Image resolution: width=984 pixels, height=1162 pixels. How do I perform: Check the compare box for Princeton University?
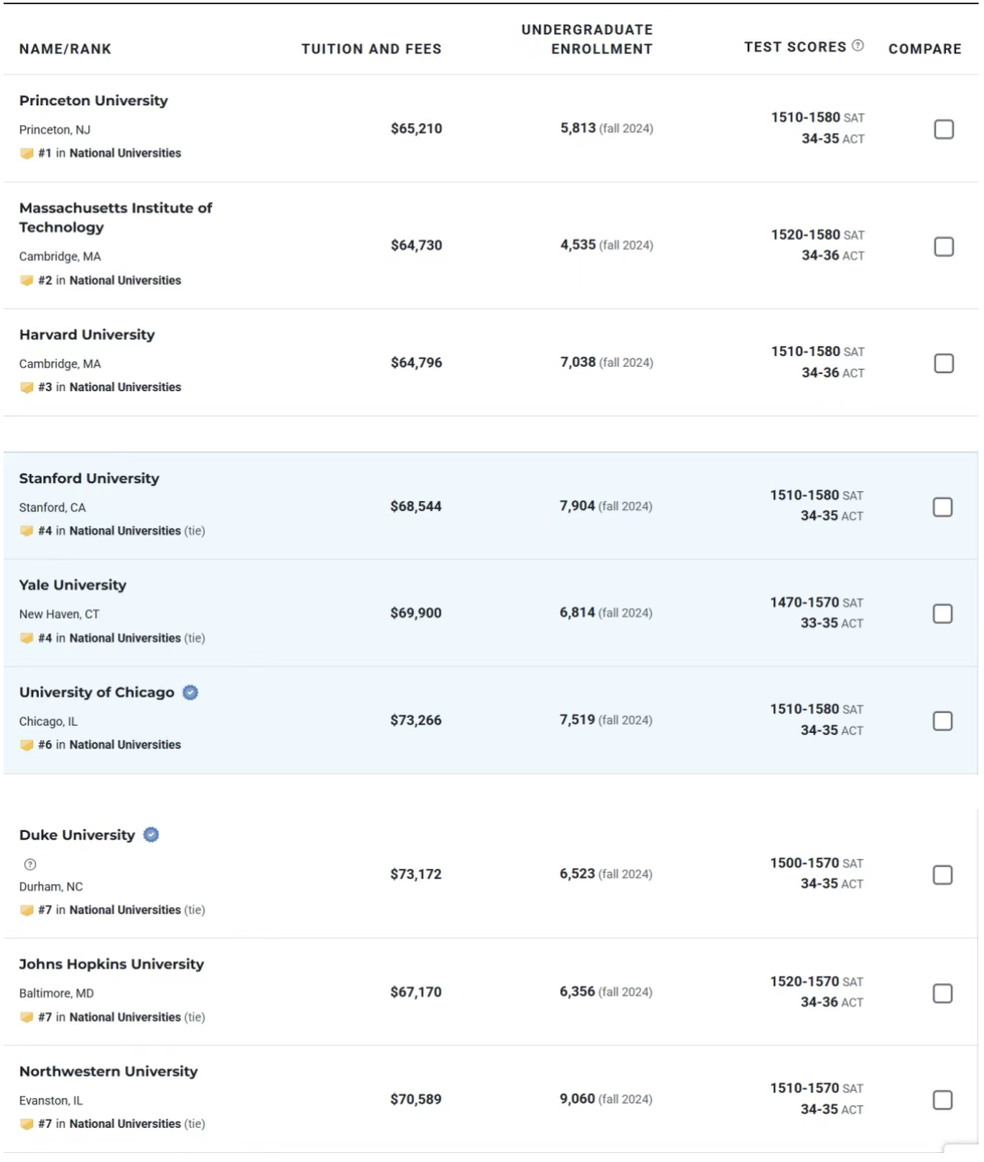point(944,130)
